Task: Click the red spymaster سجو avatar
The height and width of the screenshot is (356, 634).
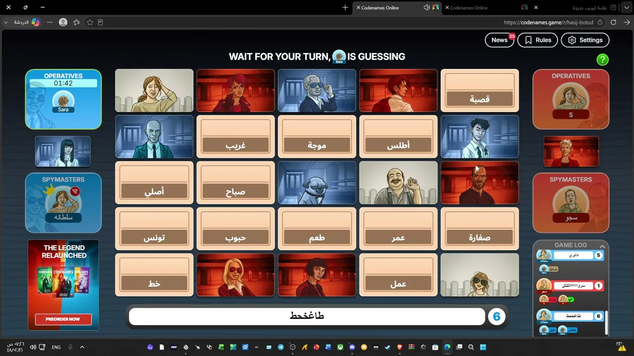Action: [571, 205]
